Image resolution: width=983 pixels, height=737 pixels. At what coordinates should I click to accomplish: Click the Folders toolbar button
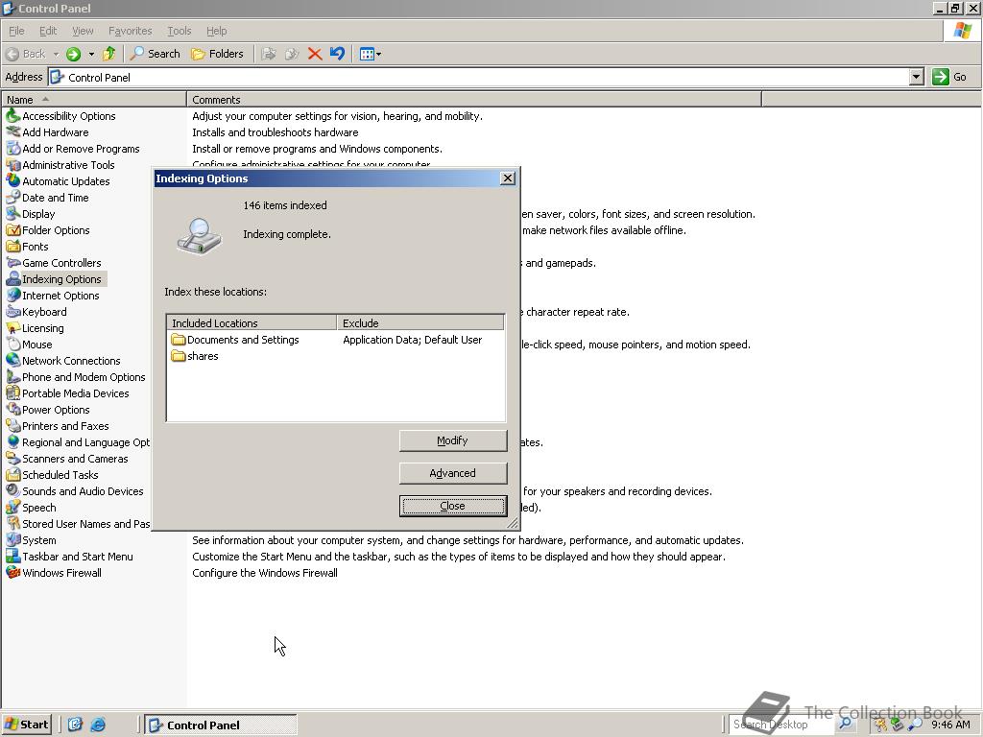coord(217,54)
